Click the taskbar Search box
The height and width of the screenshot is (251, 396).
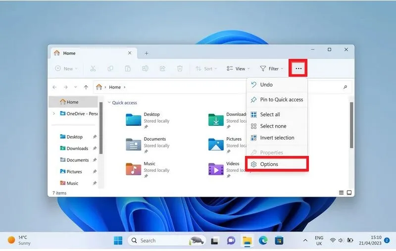coord(167,241)
